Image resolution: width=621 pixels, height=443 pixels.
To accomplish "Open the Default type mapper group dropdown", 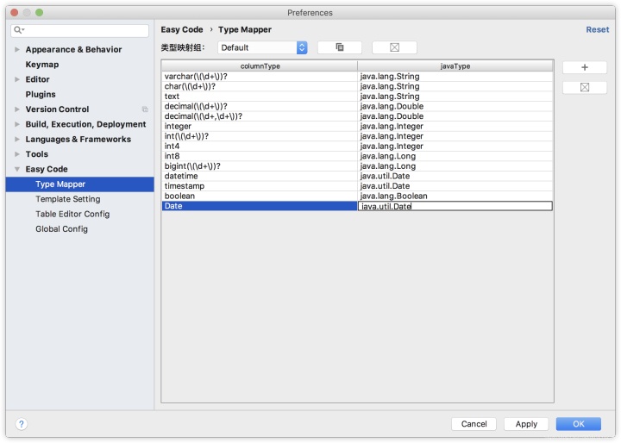I will [262, 47].
